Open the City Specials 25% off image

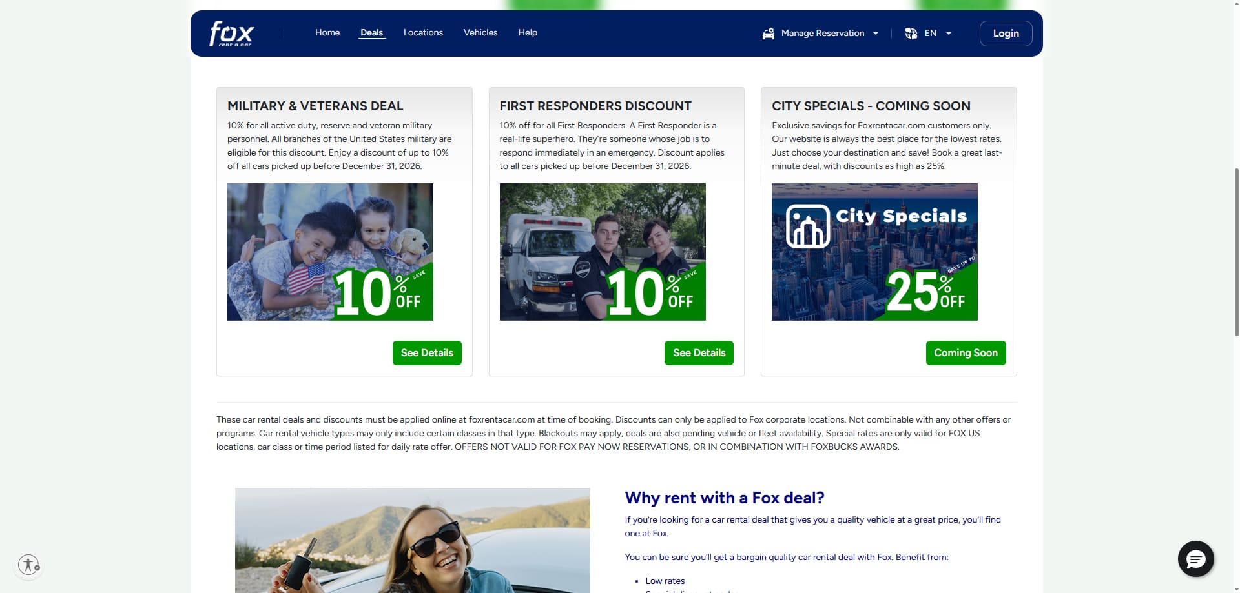pyautogui.click(x=874, y=252)
